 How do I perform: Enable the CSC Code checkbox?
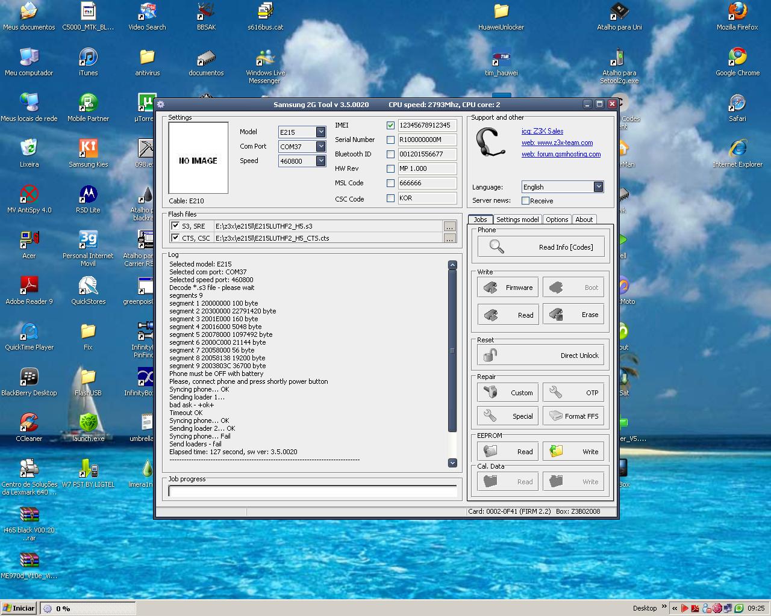tap(390, 198)
